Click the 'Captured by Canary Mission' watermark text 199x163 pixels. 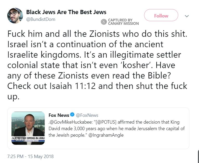point(123,22)
